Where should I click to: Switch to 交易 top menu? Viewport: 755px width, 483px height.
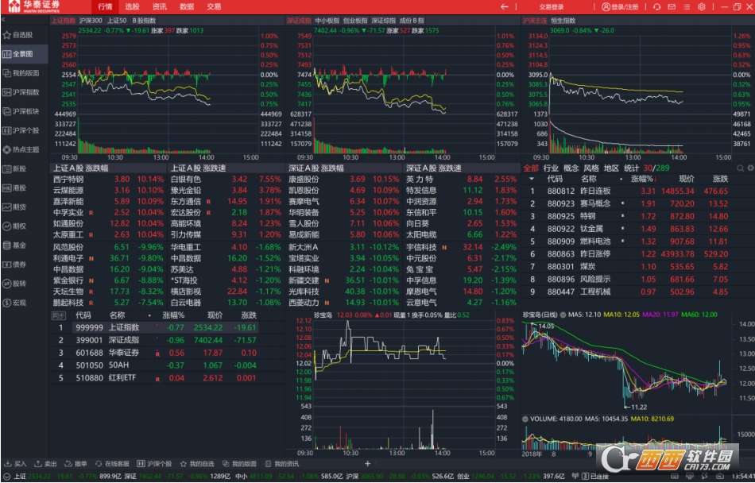214,6
